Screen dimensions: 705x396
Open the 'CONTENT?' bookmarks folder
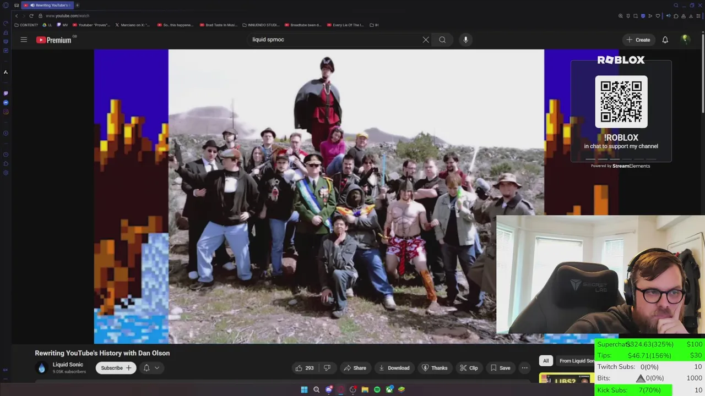click(26, 25)
